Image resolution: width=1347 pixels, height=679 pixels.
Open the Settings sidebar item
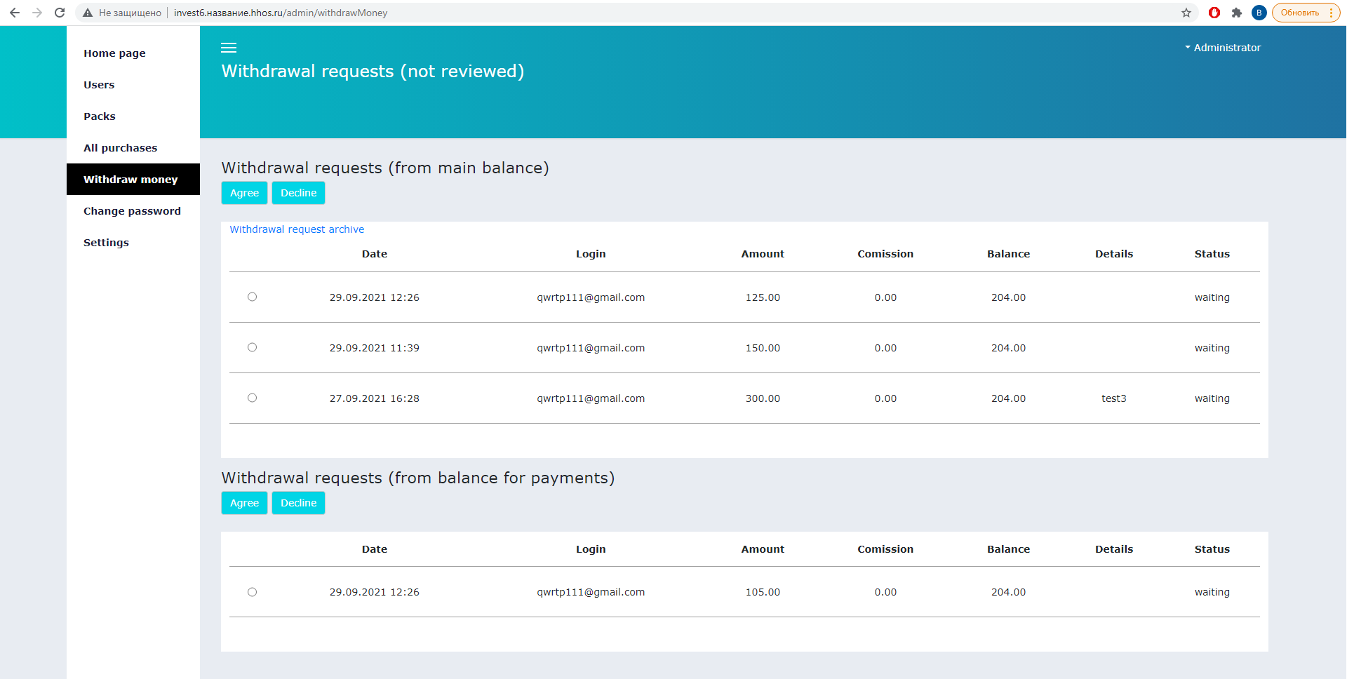106,243
